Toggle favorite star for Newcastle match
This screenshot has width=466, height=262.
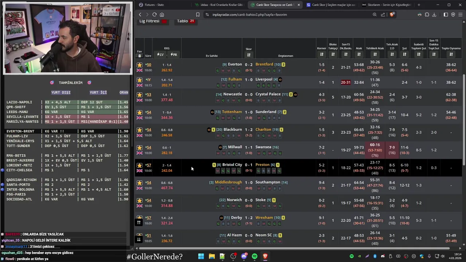coord(139,95)
